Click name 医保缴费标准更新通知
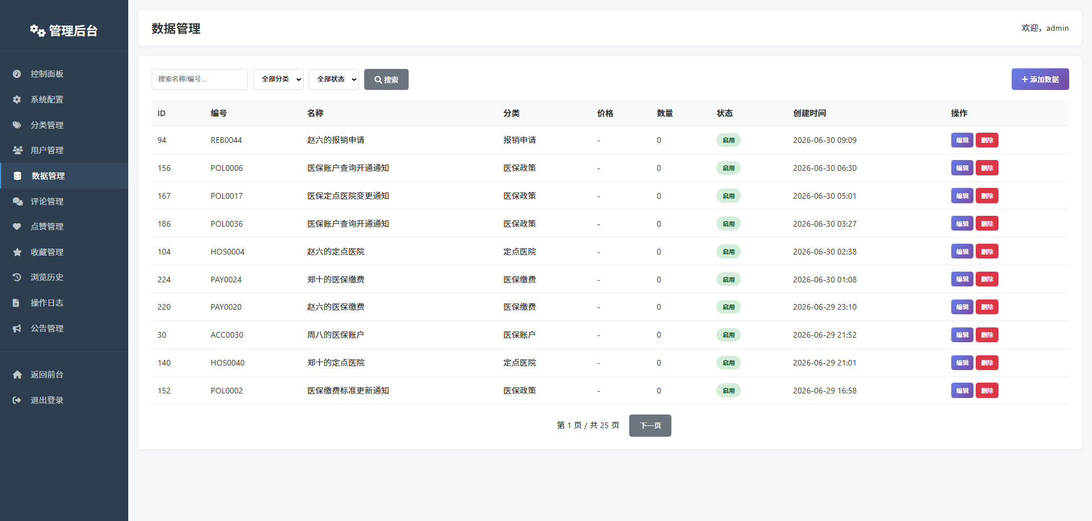Screen dimensions: 1092x521 coord(348,391)
